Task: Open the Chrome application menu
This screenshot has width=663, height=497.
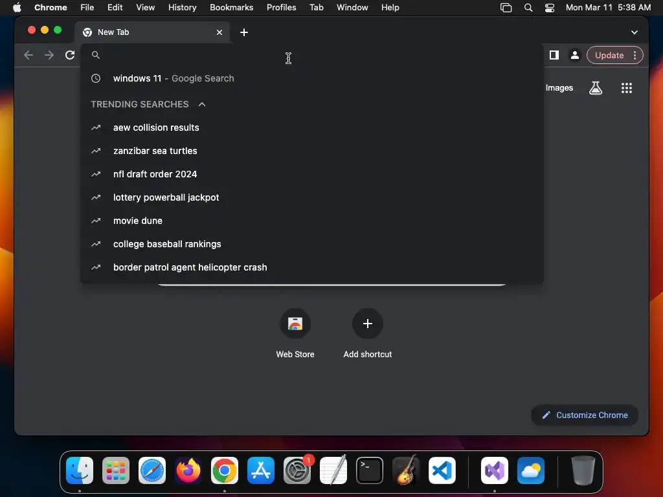Action: (51, 8)
